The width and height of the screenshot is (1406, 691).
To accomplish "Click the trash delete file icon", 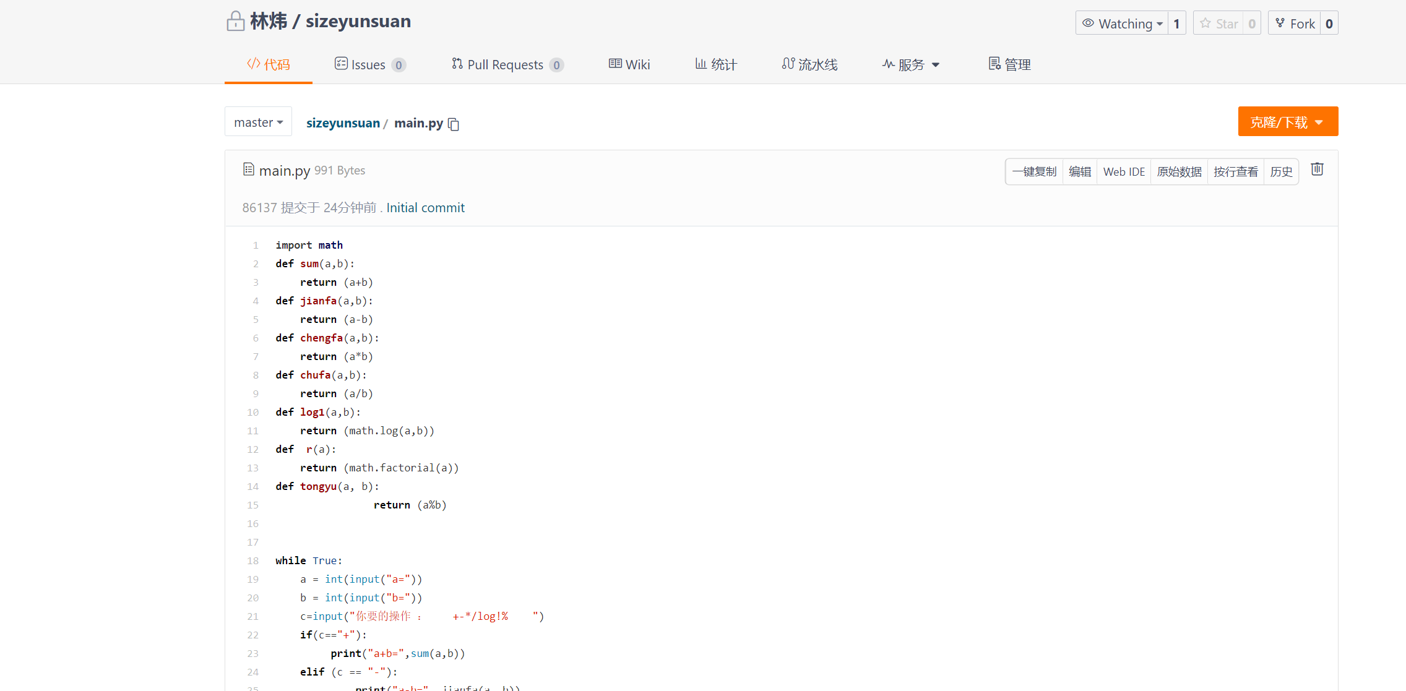I will pos(1317,170).
